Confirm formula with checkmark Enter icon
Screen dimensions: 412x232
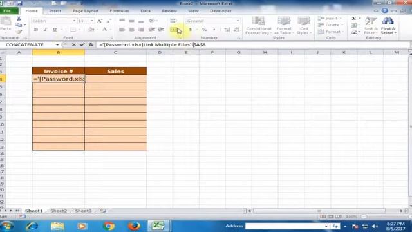tap(82, 44)
